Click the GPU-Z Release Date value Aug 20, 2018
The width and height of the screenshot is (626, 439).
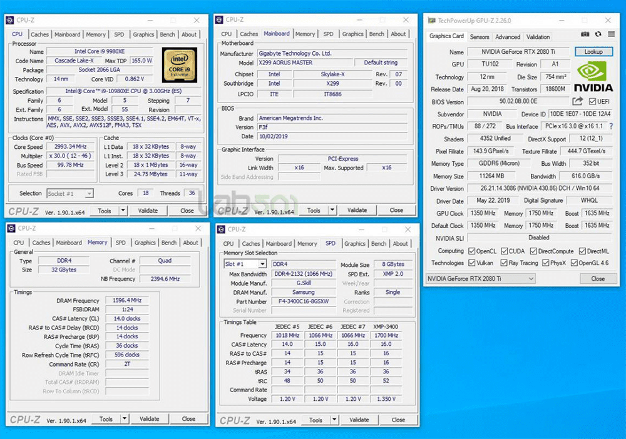(x=487, y=89)
